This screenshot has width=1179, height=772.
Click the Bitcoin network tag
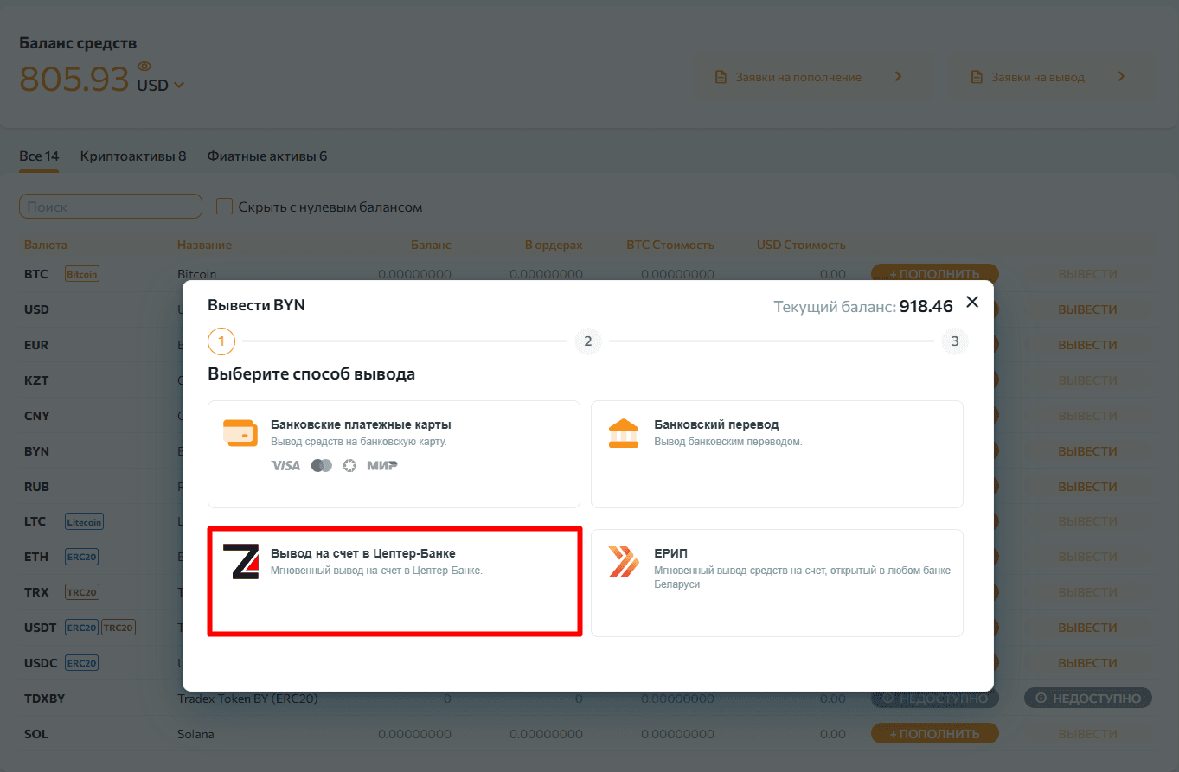(x=83, y=274)
